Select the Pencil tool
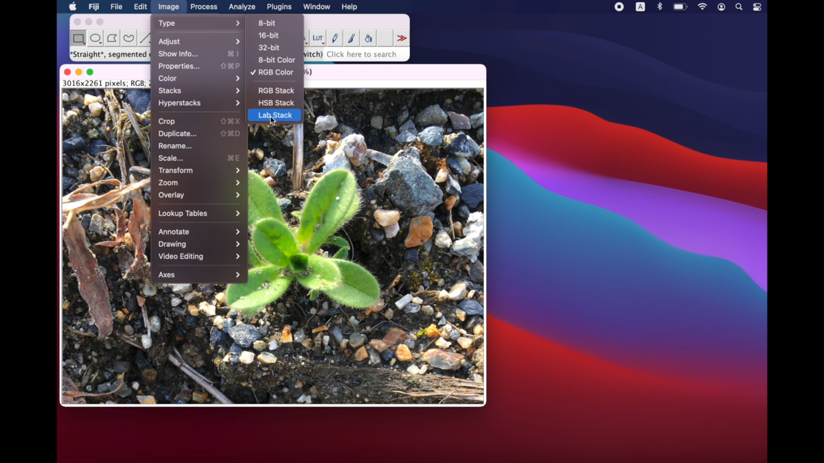The image size is (824, 463). [x=334, y=38]
